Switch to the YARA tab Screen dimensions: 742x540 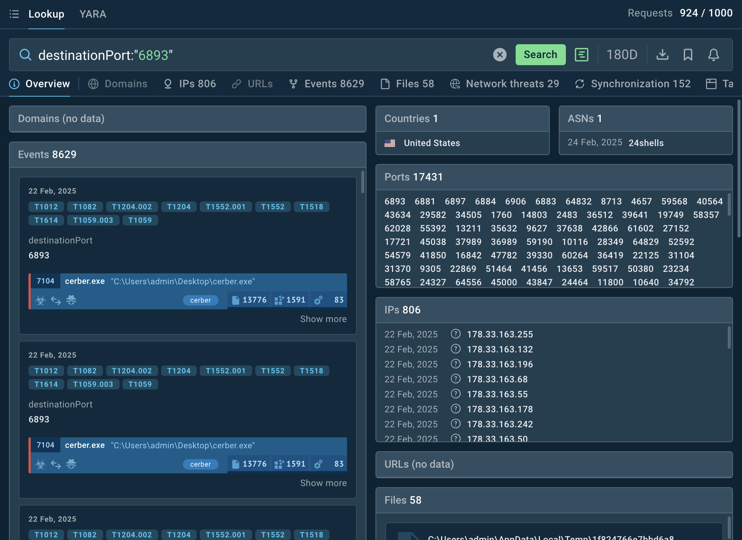pos(93,14)
